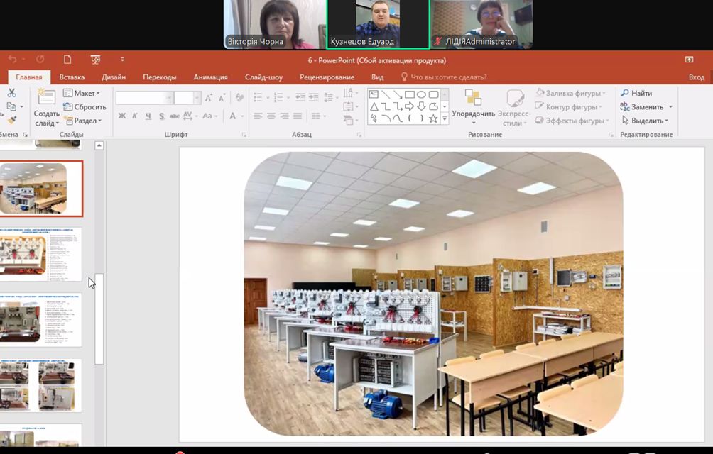713x454 pixels.
Task: Click the Сбросить reset button
Action: coord(85,107)
